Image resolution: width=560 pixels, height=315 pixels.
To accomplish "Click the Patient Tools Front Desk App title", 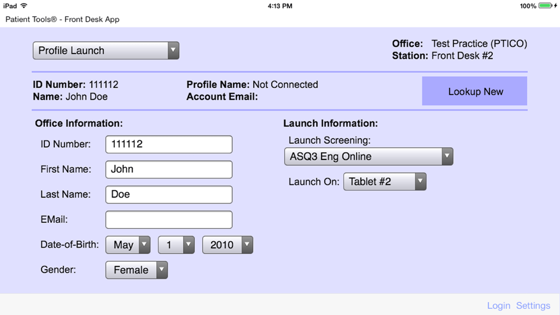I will pos(63,19).
